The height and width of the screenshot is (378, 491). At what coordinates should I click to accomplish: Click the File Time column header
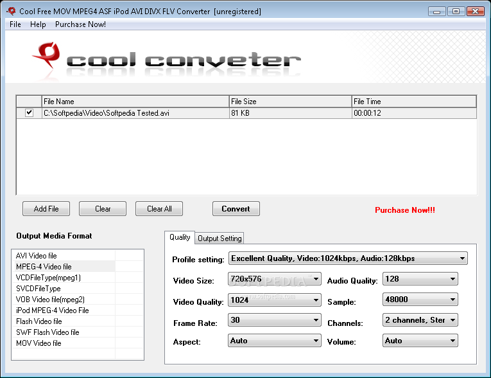pos(414,102)
